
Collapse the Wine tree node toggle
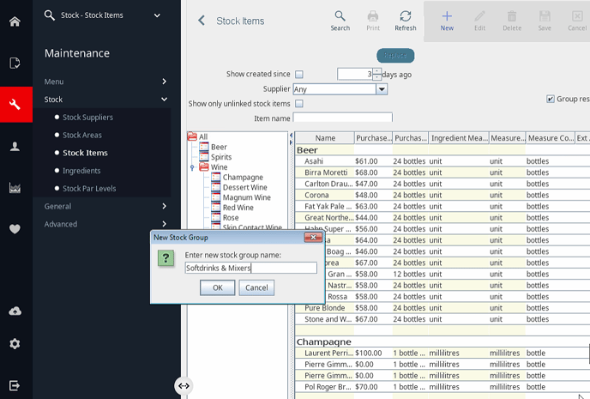click(x=192, y=167)
